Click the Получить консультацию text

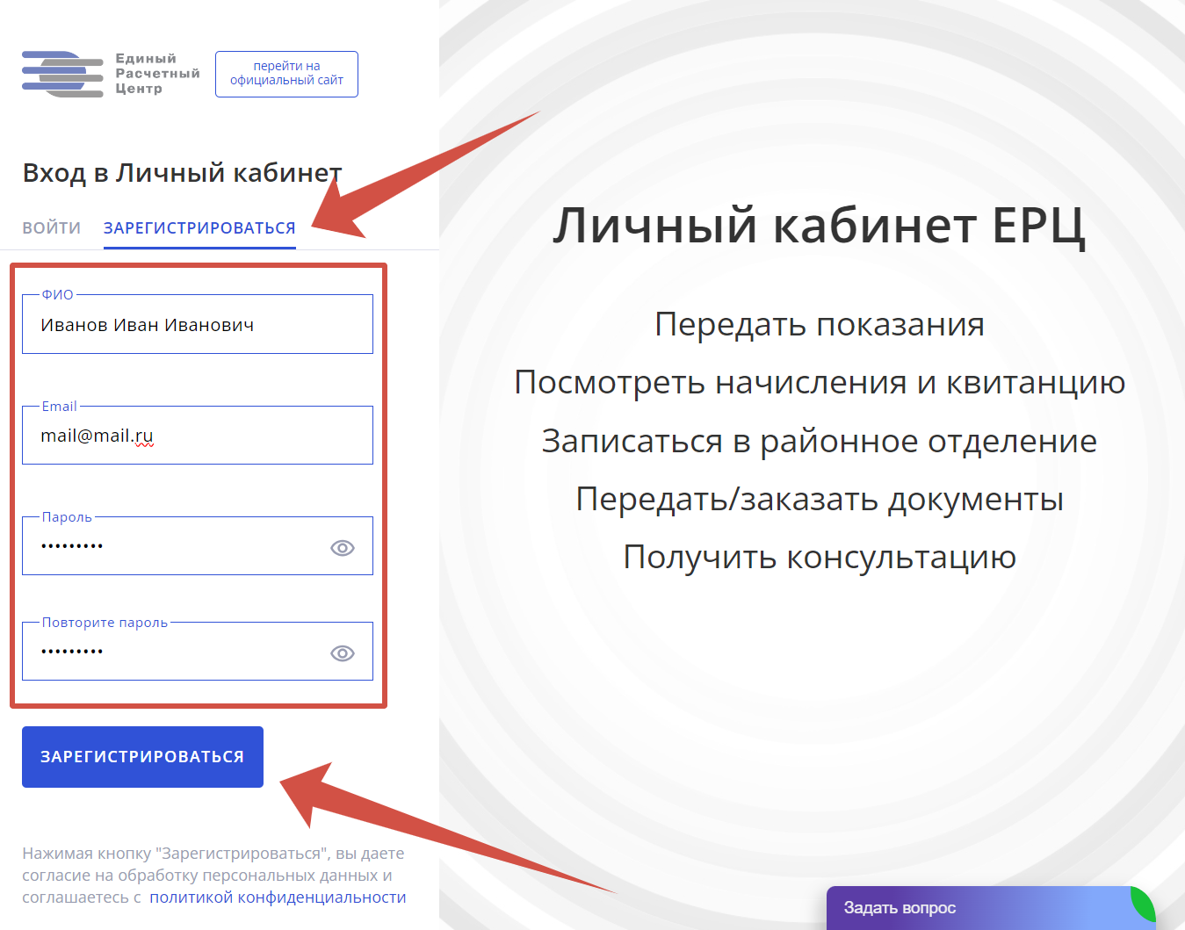coord(819,557)
